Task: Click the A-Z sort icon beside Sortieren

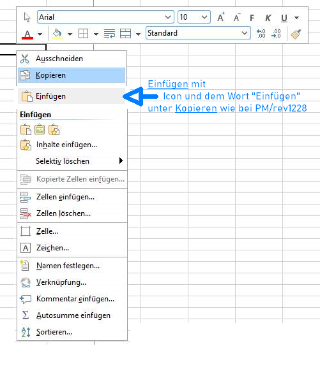Action: pyautogui.click(x=26, y=332)
